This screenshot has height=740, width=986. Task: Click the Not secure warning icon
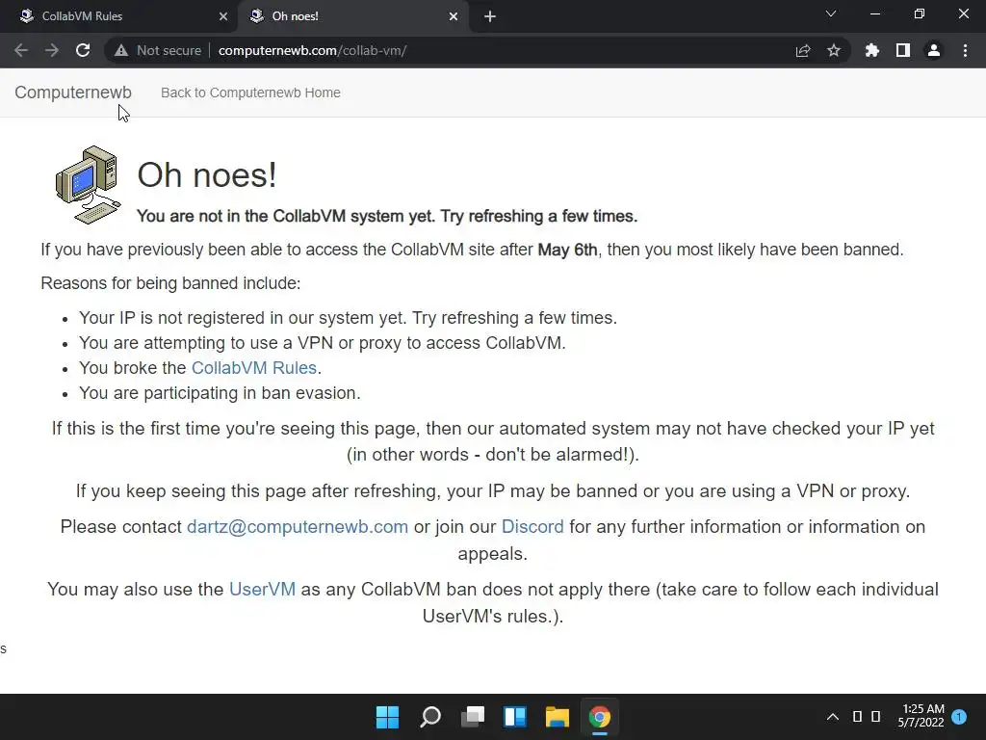coord(121,50)
